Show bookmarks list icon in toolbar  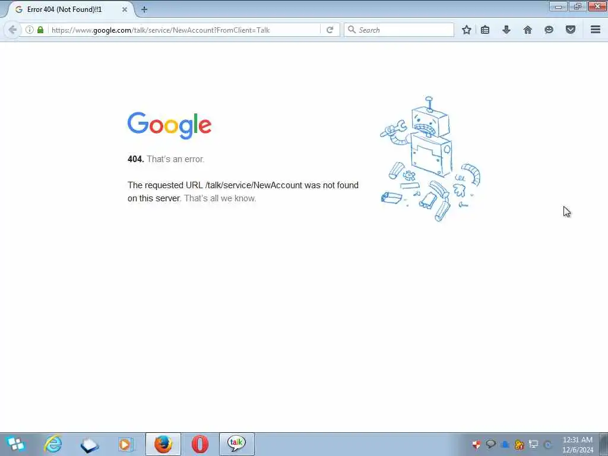[x=485, y=30]
